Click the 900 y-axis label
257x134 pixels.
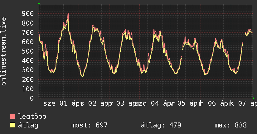tap(28, 14)
